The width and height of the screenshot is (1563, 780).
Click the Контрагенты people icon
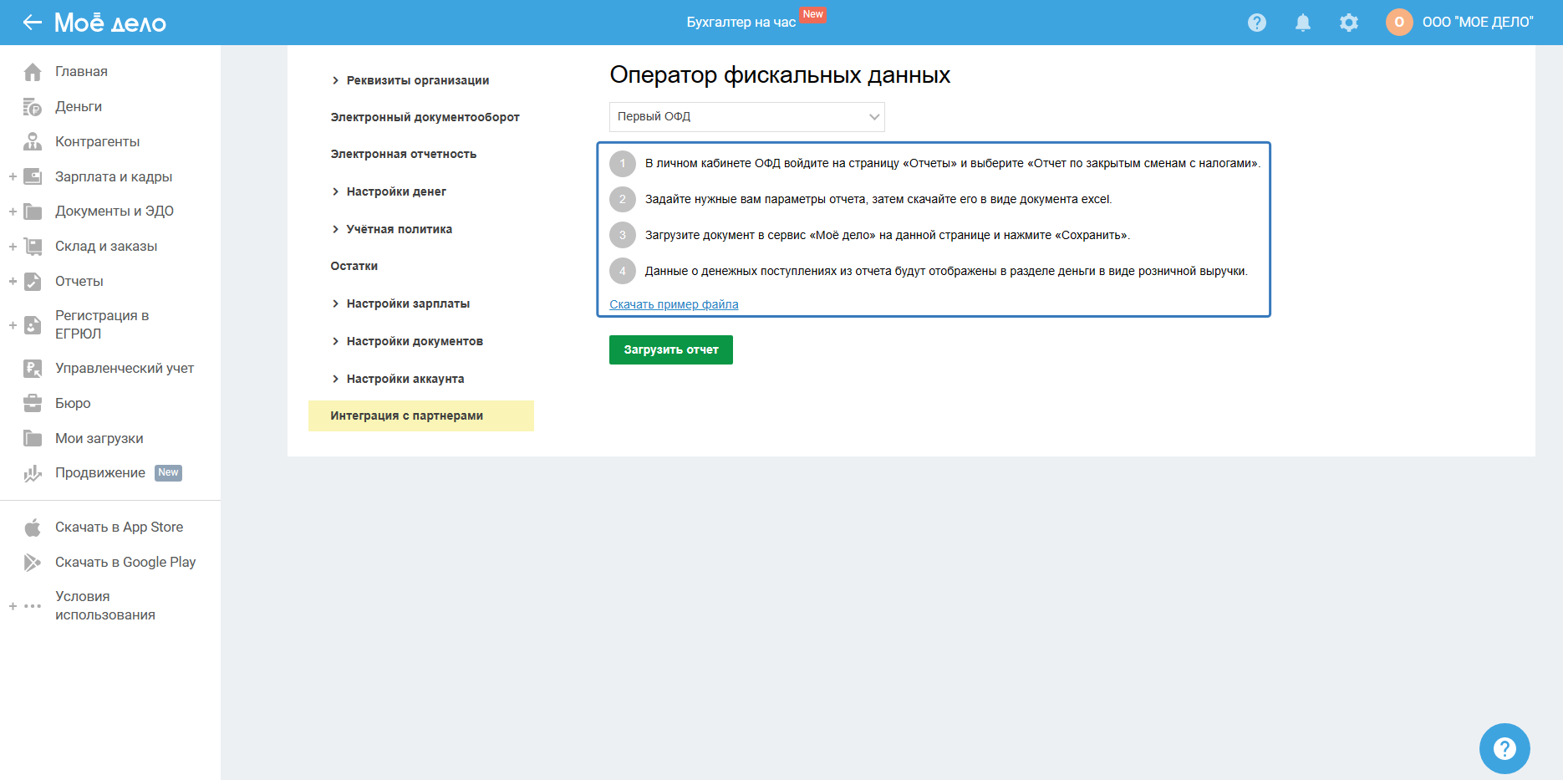tap(33, 142)
